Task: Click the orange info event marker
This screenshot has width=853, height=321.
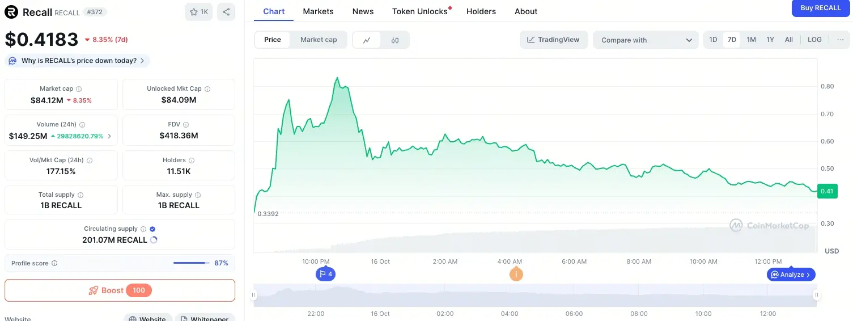Action: (x=516, y=274)
